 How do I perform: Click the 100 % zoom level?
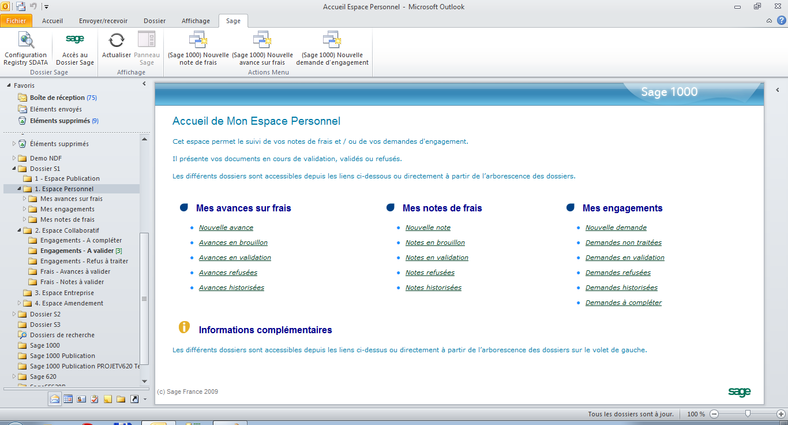[696, 414]
